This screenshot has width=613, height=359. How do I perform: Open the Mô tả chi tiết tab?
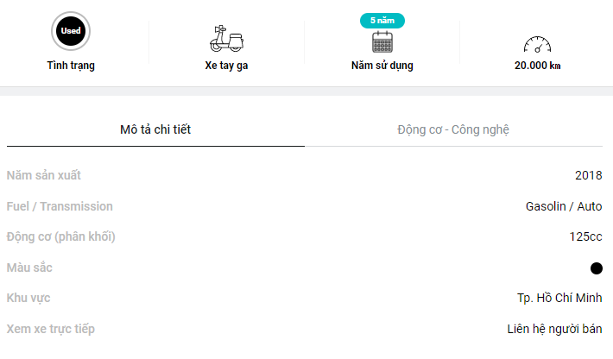coord(155,129)
